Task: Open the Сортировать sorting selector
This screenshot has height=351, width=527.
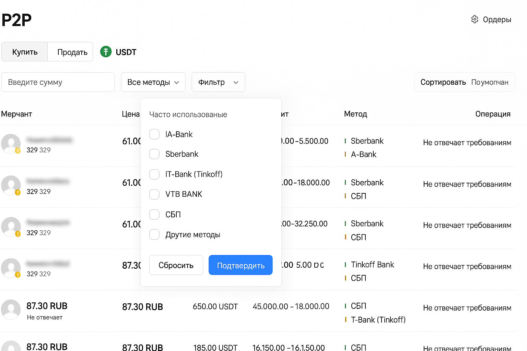Action: (x=465, y=82)
